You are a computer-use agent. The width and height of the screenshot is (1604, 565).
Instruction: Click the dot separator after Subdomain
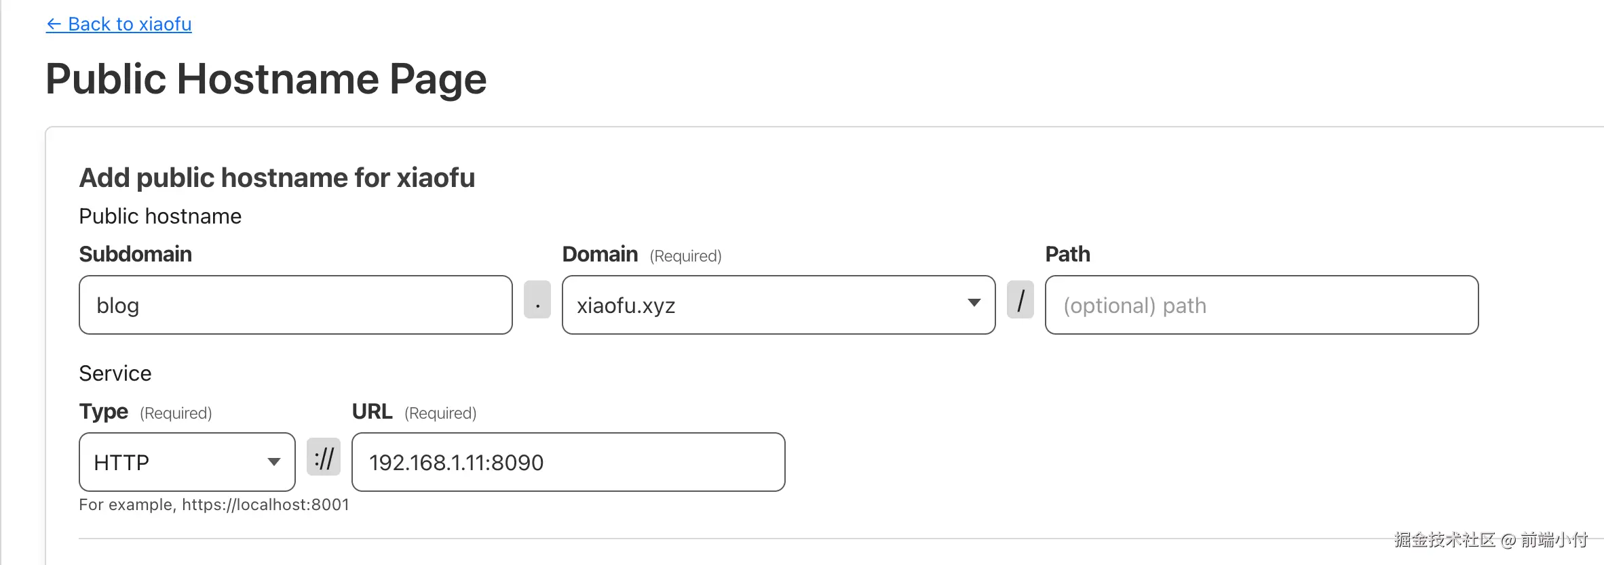537,299
